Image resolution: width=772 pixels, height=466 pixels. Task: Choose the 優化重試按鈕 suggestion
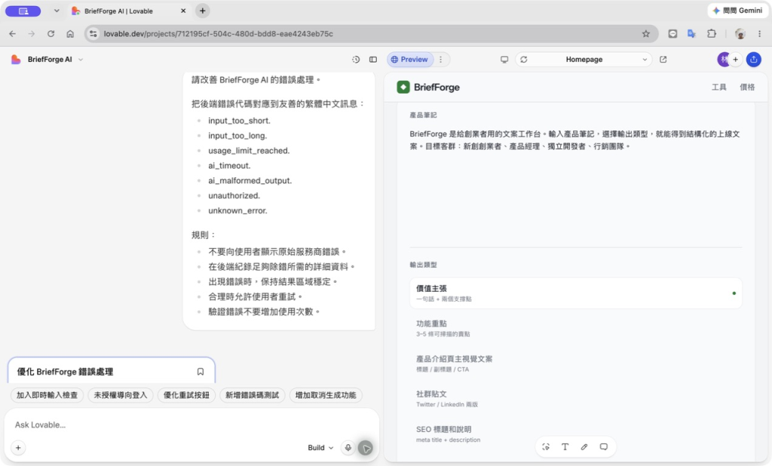(x=186, y=395)
